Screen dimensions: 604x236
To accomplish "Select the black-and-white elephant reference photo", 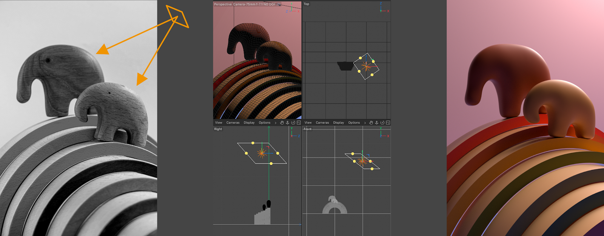I will point(79,118).
